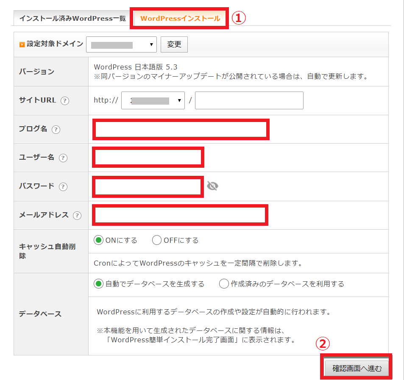Screen dimensions: 404x380
Task: Toggle password visibility eye icon
Action: point(212,186)
